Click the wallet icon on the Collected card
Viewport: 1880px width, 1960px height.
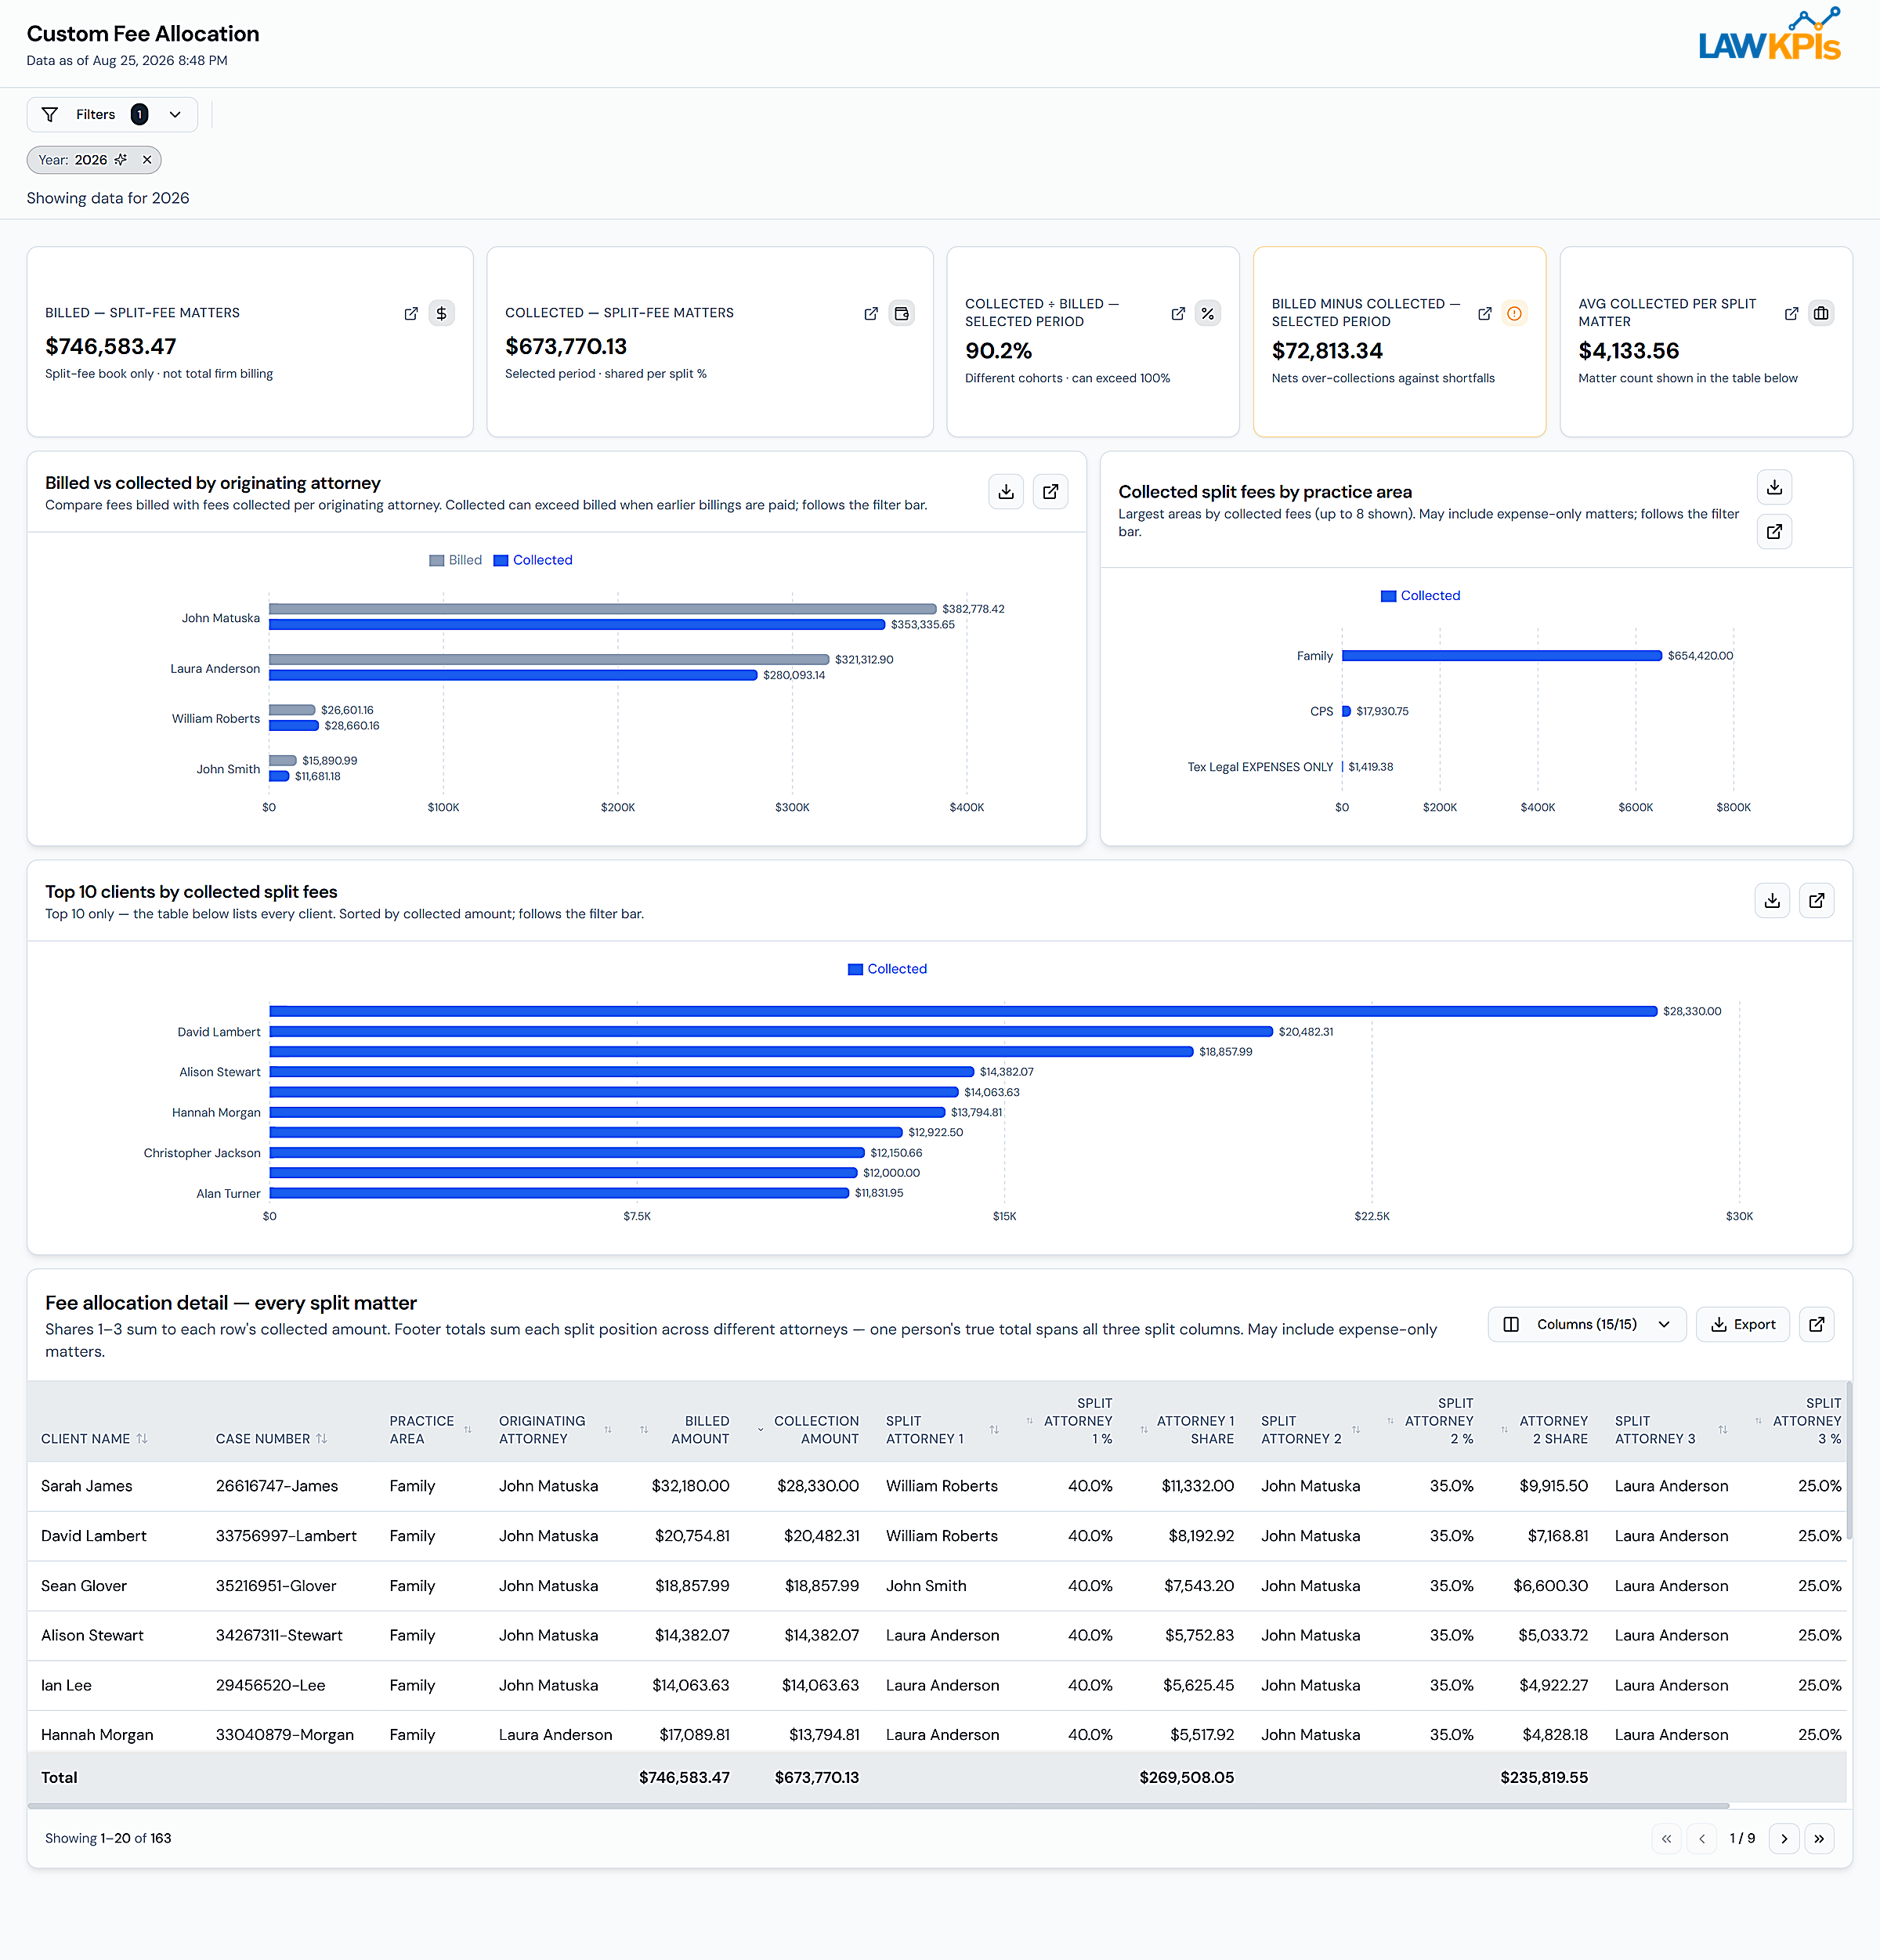pos(901,313)
